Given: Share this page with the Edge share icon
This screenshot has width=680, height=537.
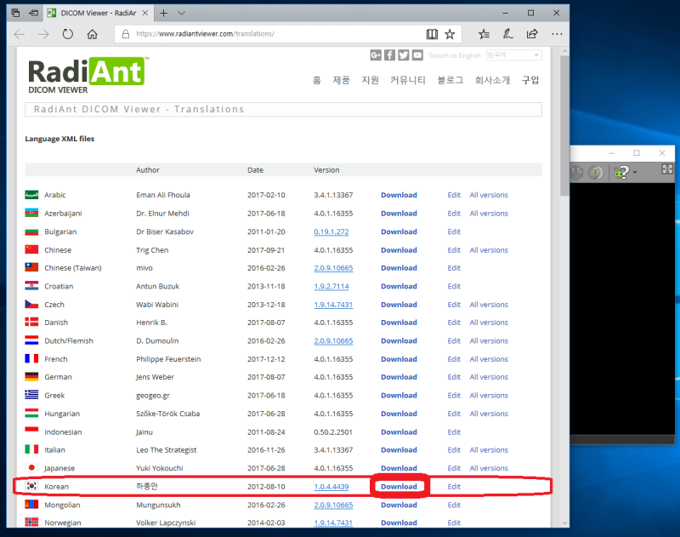Looking at the screenshot, I should click(x=532, y=34).
